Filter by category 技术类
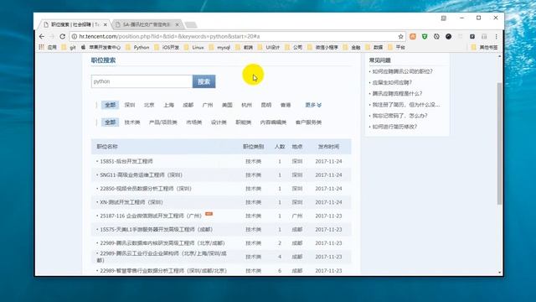The image size is (536, 302). pyautogui.click(x=132, y=122)
